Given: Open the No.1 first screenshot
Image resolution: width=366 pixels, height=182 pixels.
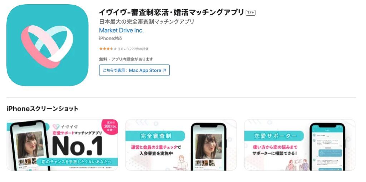Looking at the screenshot, I should click(x=62, y=145).
